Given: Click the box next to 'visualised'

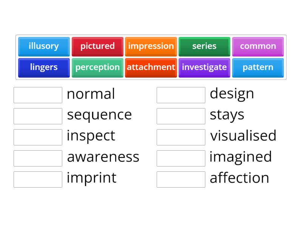Looking at the screenshot, I should [181, 137].
